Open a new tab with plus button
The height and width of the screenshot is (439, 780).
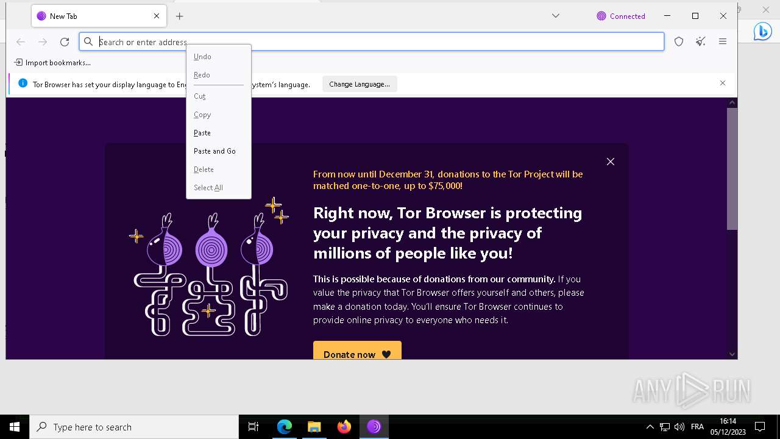click(x=179, y=16)
